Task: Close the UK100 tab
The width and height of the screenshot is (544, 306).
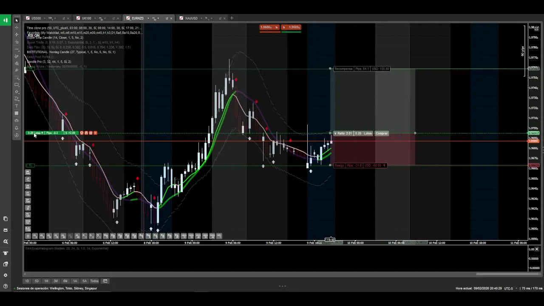Action: click(x=118, y=18)
